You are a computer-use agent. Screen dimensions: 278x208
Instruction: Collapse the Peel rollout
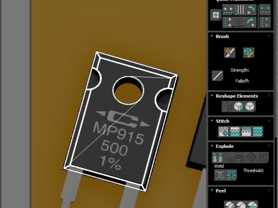coord(212,191)
